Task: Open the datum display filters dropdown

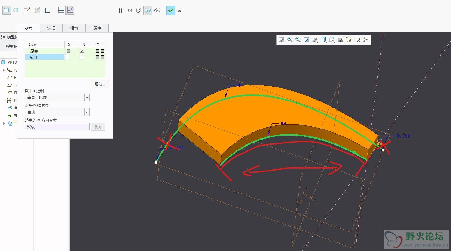Action: click(349, 39)
